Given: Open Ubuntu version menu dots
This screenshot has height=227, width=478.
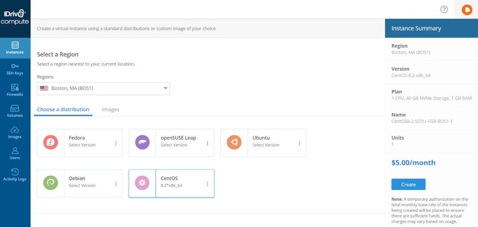Looking at the screenshot, I should coord(299,143).
